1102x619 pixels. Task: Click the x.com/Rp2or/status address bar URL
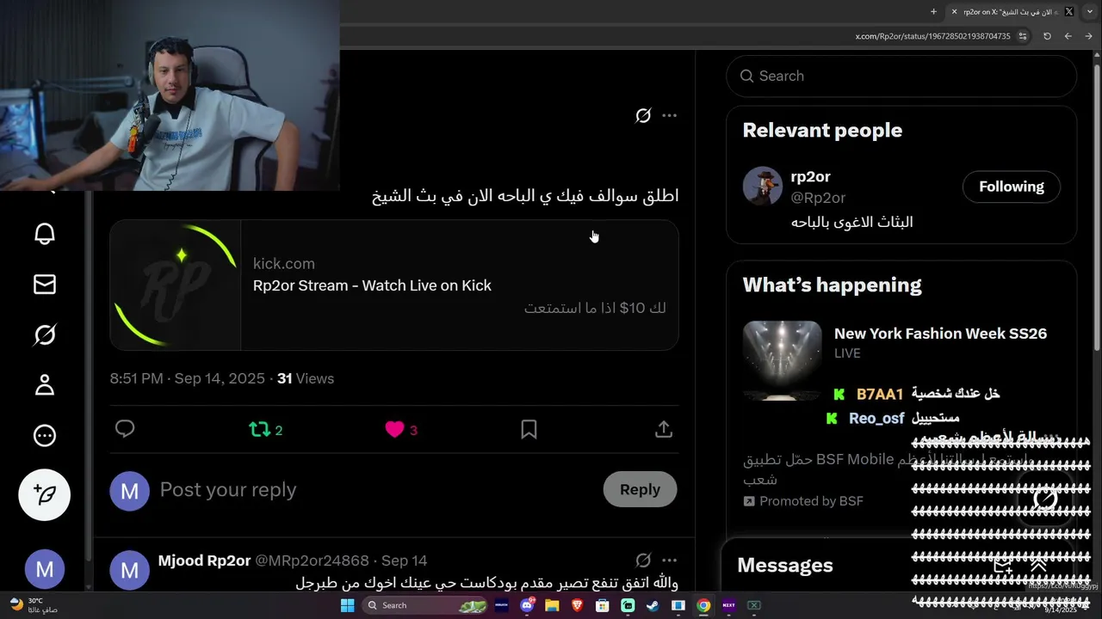[932, 36]
